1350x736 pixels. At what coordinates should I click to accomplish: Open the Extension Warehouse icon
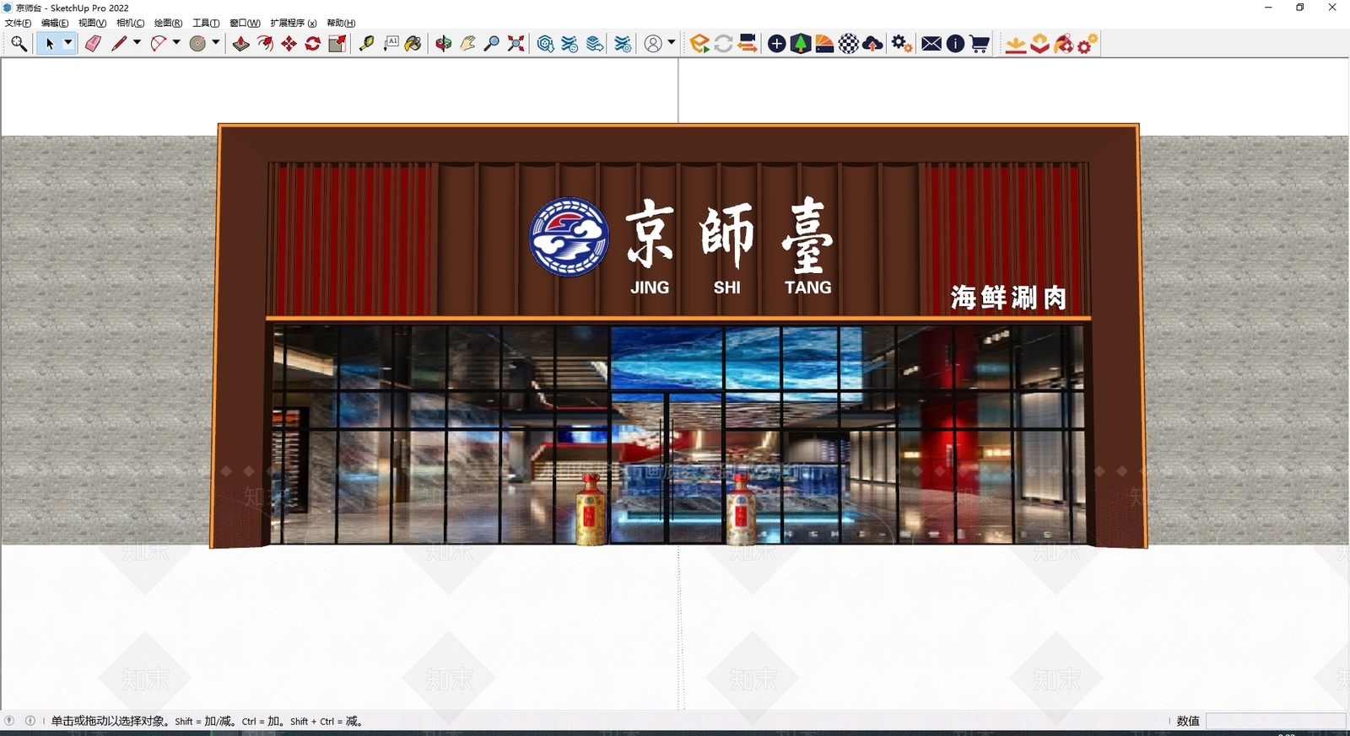point(570,44)
